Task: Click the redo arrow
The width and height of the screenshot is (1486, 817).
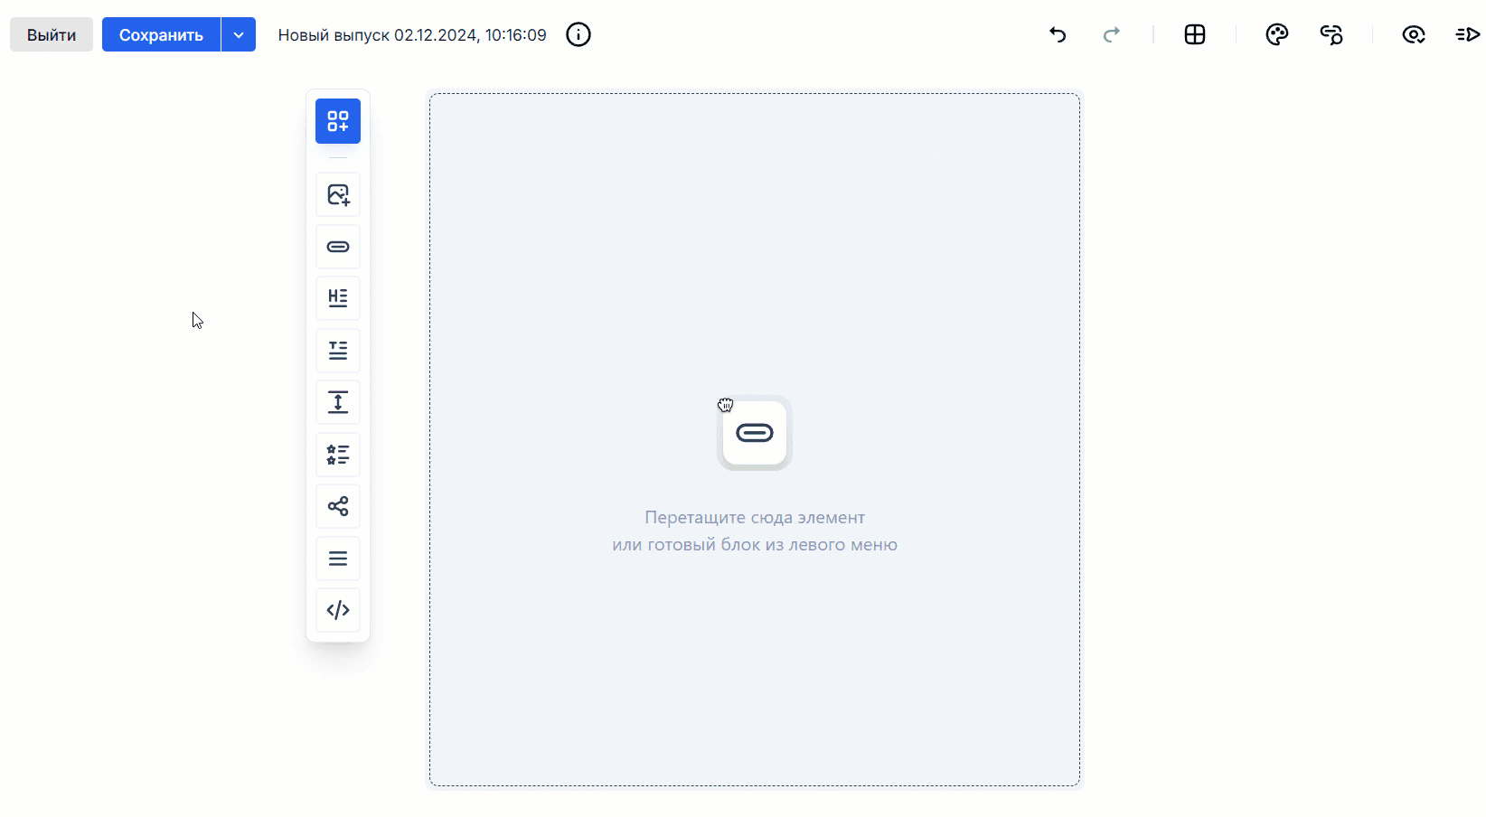Action: click(x=1112, y=34)
